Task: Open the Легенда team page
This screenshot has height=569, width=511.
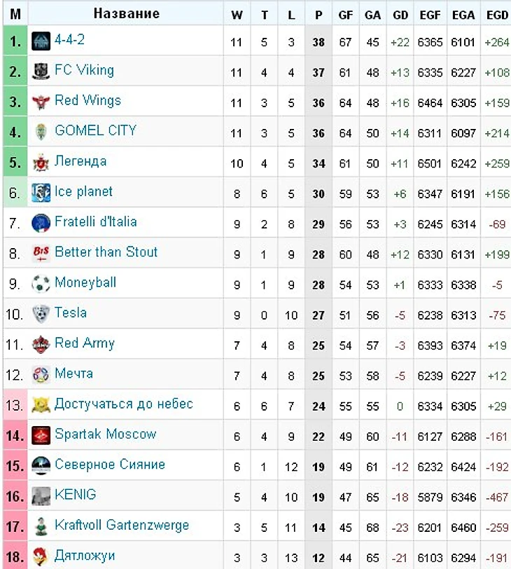Action: 80,160
